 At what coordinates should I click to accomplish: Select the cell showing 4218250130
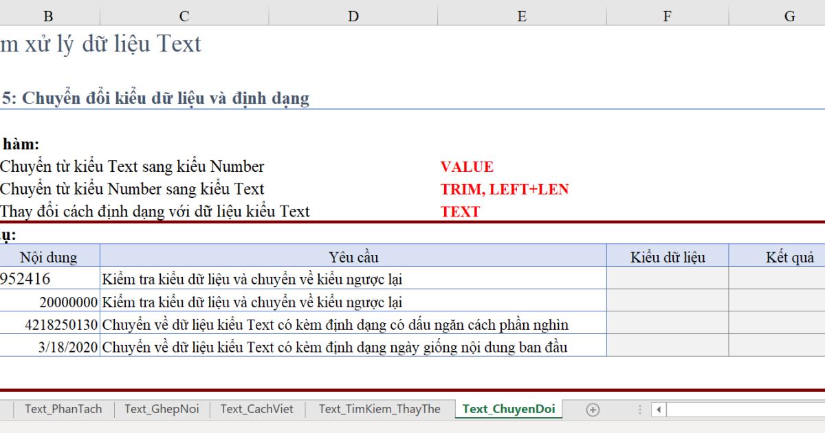click(x=49, y=324)
